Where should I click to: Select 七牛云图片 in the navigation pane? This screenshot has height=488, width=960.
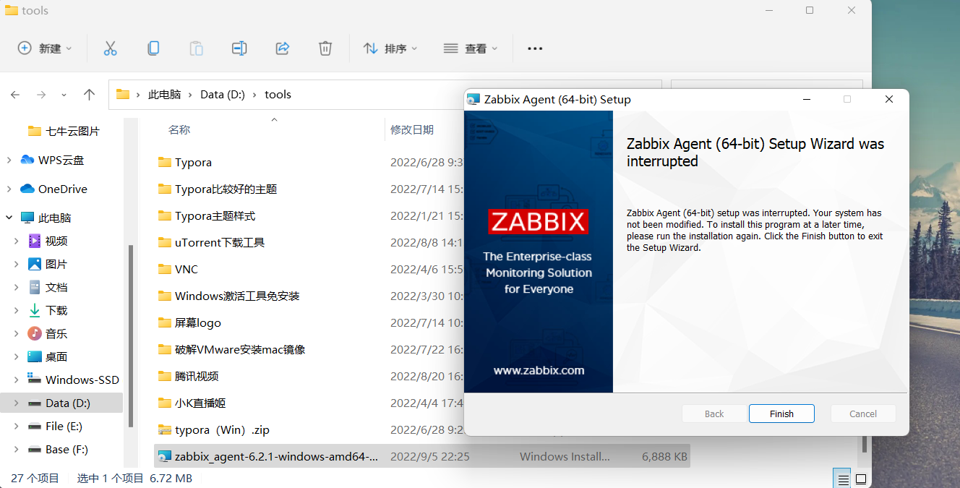click(72, 131)
